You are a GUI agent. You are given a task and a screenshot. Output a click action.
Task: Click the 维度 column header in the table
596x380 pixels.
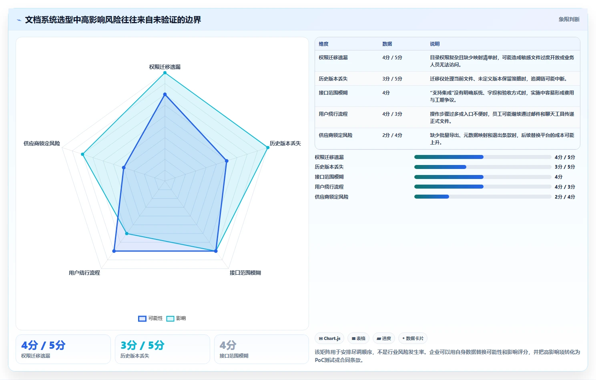pos(323,44)
